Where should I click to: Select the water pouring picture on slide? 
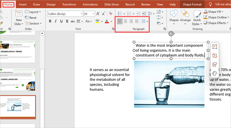169,84
